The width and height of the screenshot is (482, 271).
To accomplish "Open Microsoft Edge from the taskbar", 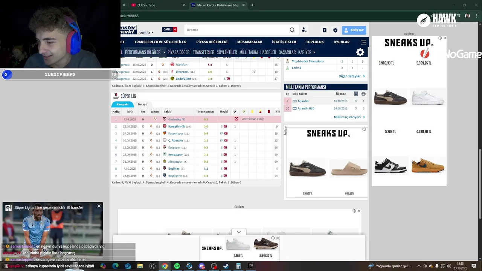I will (x=116, y=266).
